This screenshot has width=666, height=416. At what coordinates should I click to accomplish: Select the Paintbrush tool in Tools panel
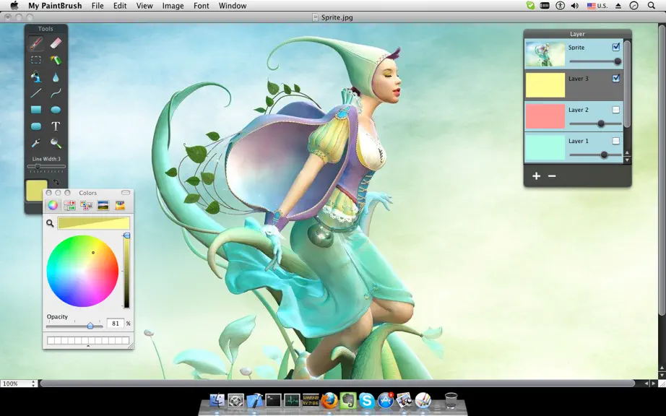point(36,43)
